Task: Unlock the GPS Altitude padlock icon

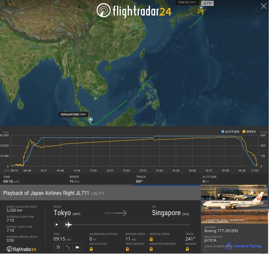Action: pos(91,249)
